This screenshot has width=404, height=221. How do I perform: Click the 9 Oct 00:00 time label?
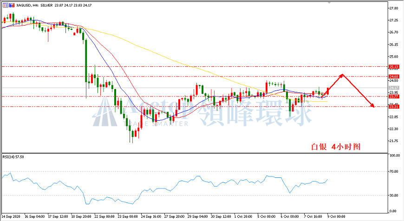point(336,216)
